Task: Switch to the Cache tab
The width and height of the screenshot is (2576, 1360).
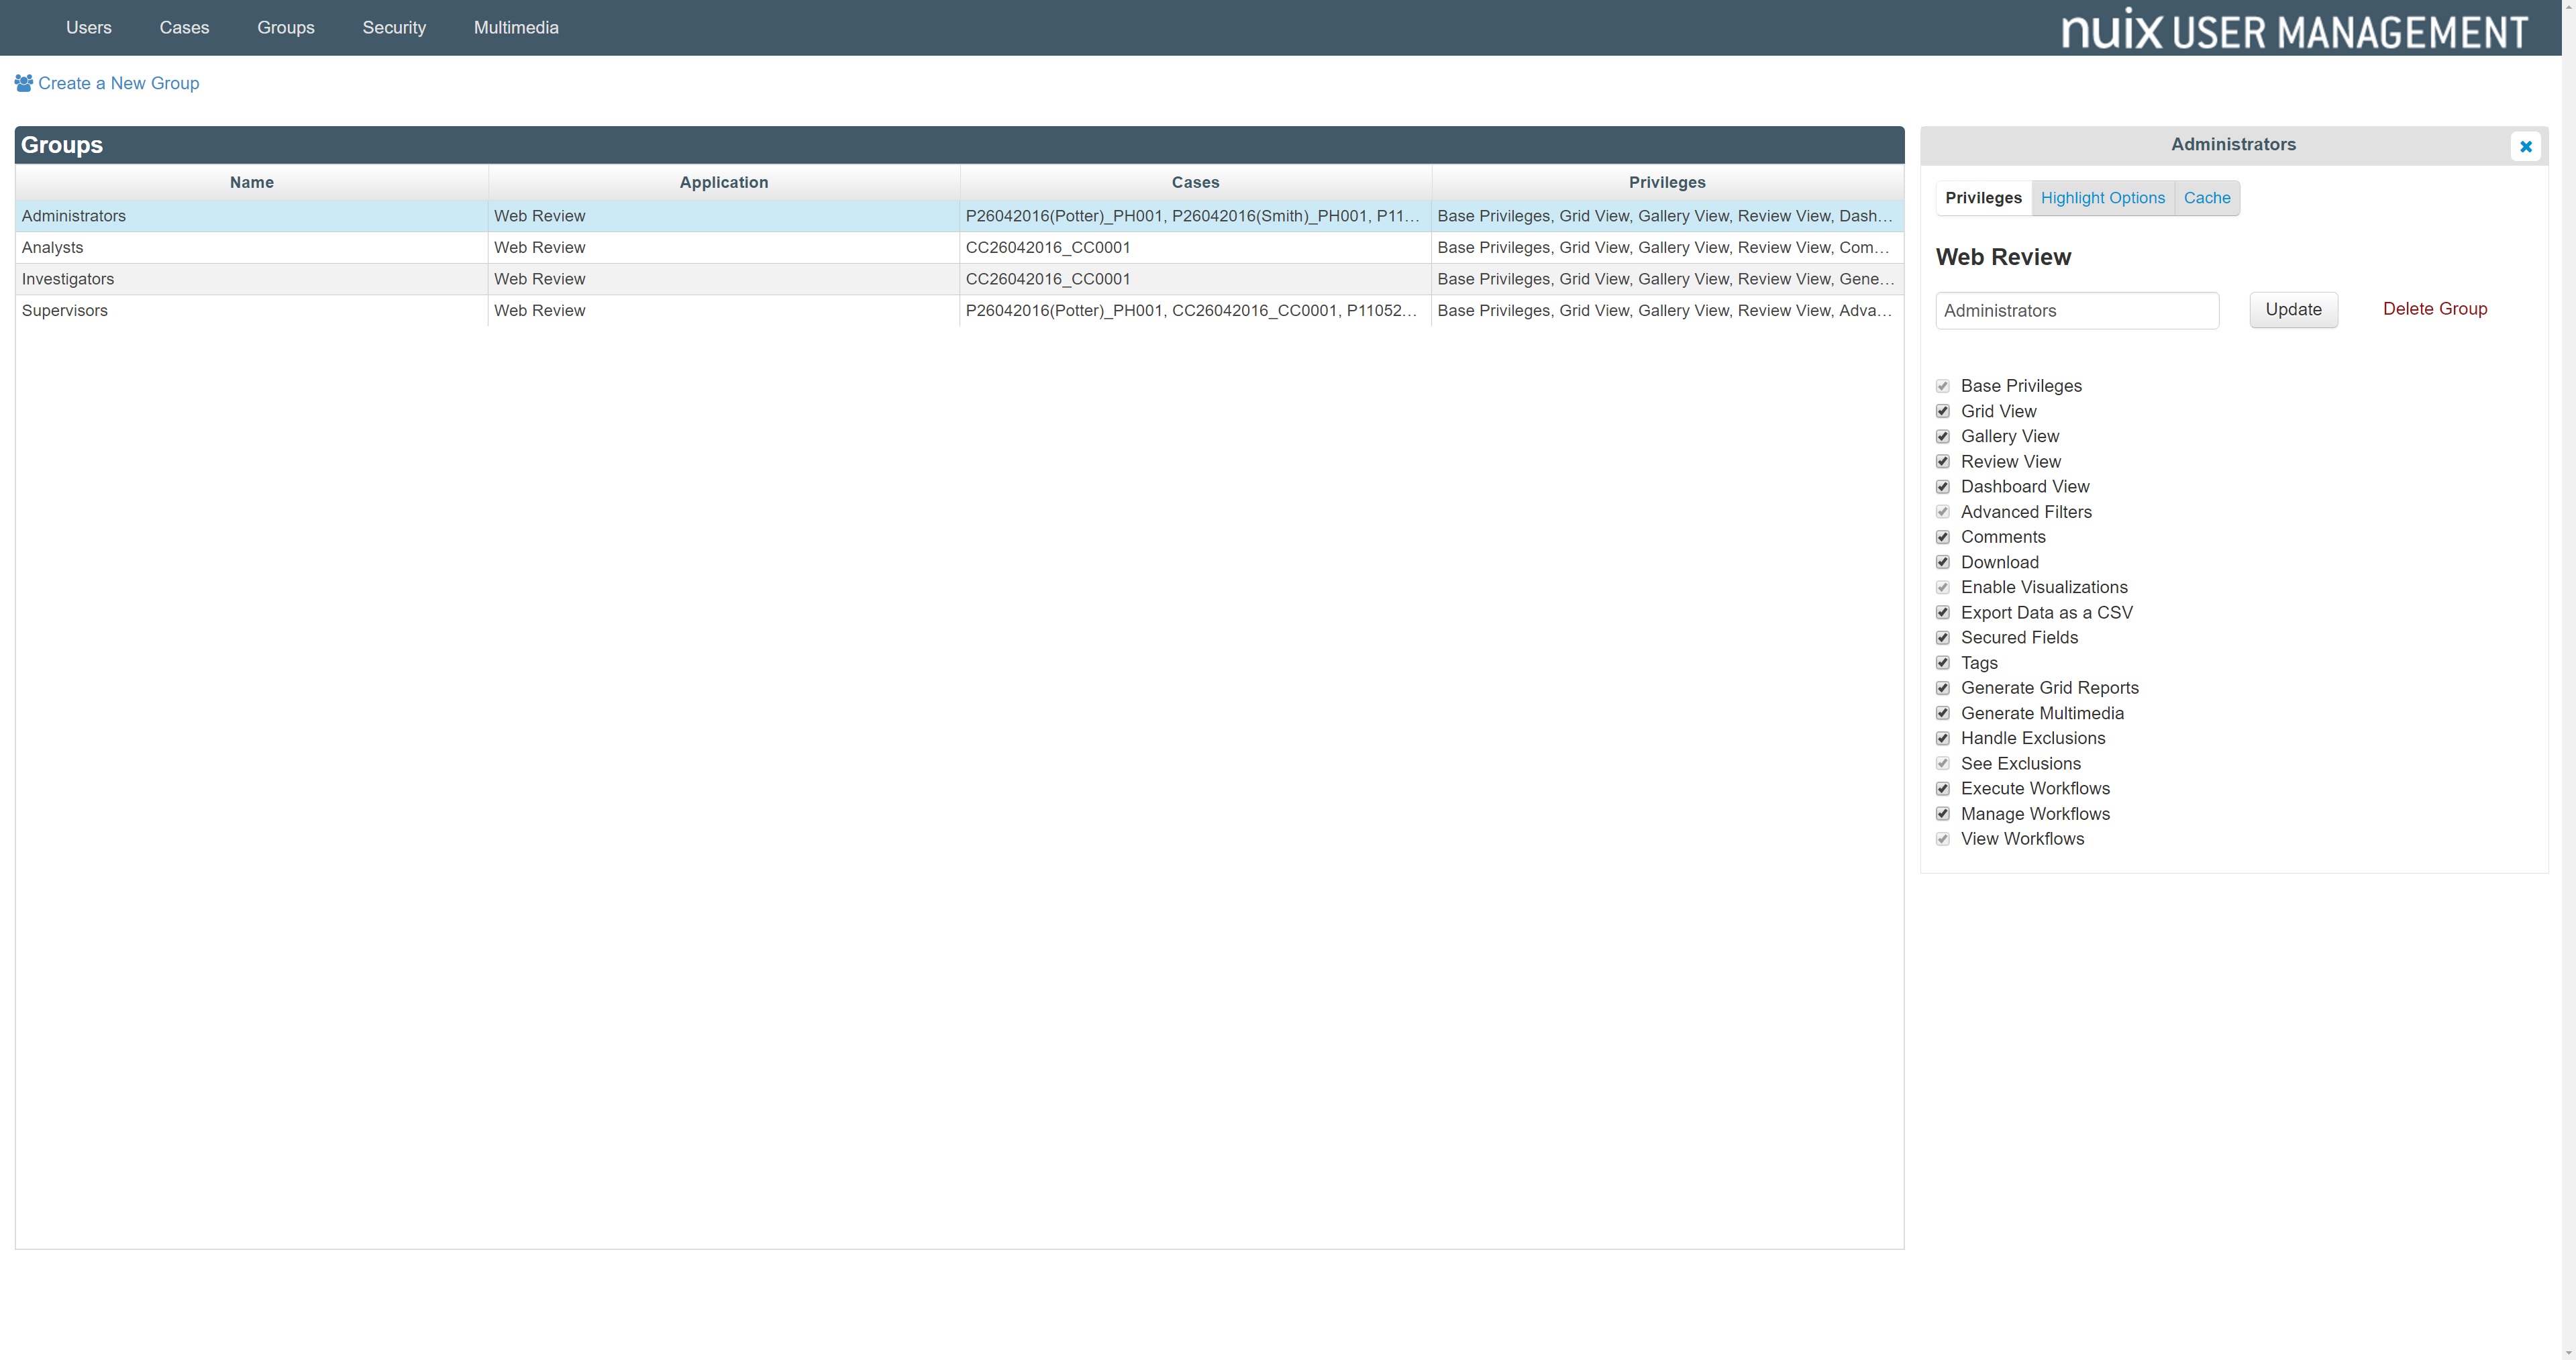Action: pyautogui.click(x=2207, y=198)
